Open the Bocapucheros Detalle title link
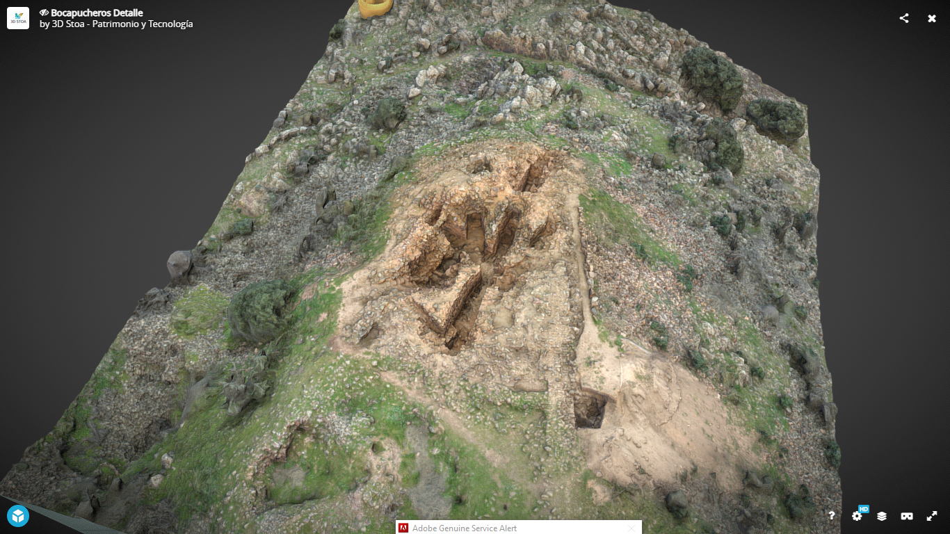The width and height of the screenshot is (950, 534). coord(97,13)
